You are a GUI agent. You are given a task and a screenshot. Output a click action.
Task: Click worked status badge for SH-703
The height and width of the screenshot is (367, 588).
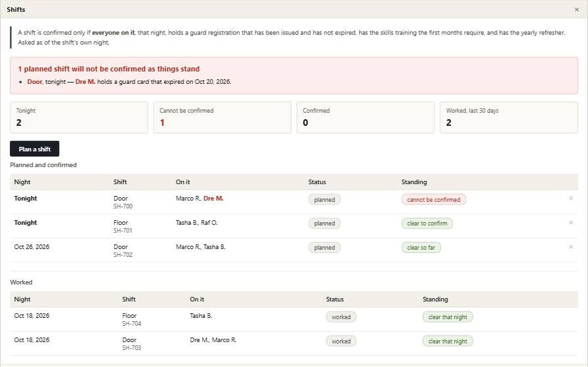point(341,341)
